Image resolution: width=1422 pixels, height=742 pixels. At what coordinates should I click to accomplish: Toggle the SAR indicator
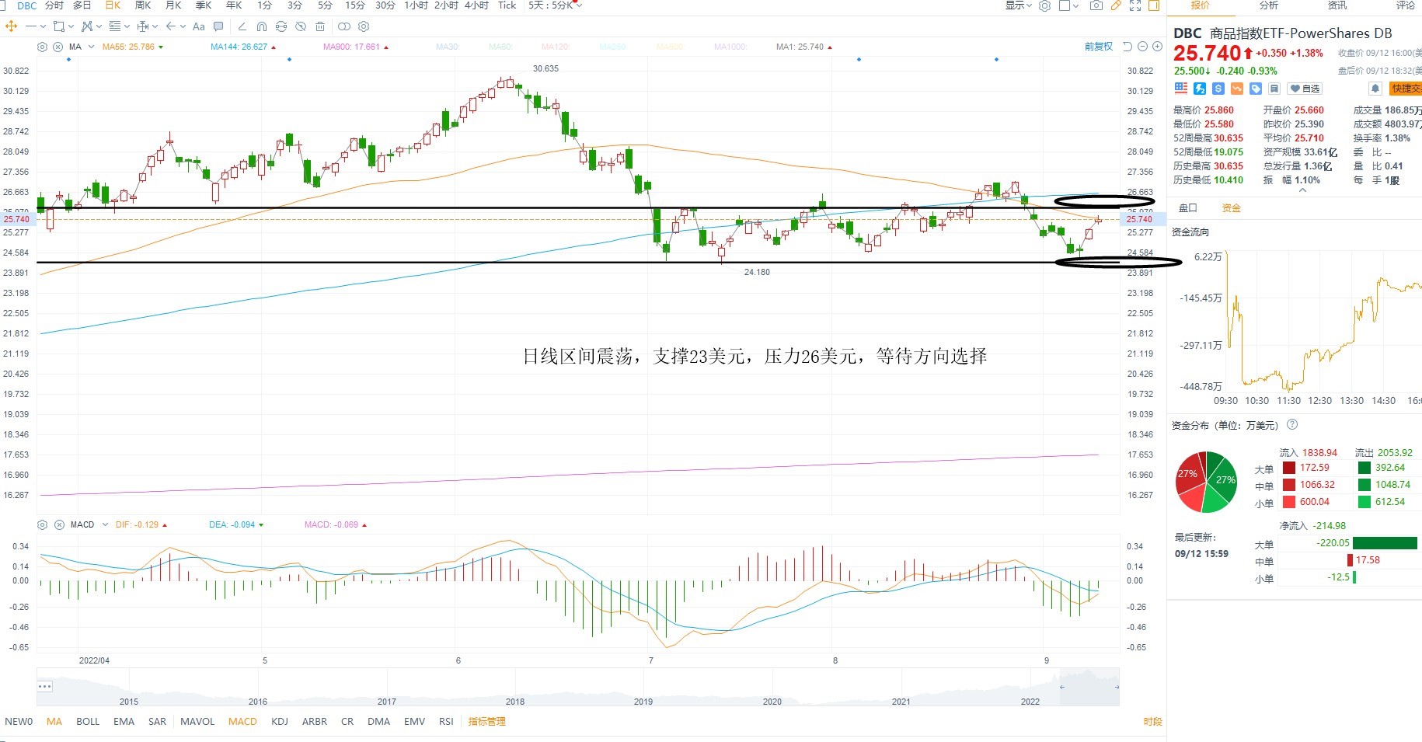[x=157, y=721]
